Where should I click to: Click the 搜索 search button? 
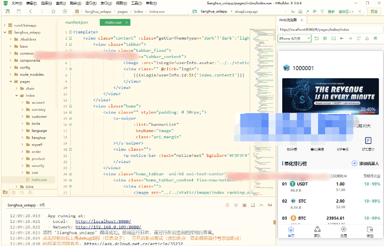point(331,11)
